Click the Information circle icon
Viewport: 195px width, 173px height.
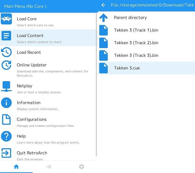pos(6,103)
